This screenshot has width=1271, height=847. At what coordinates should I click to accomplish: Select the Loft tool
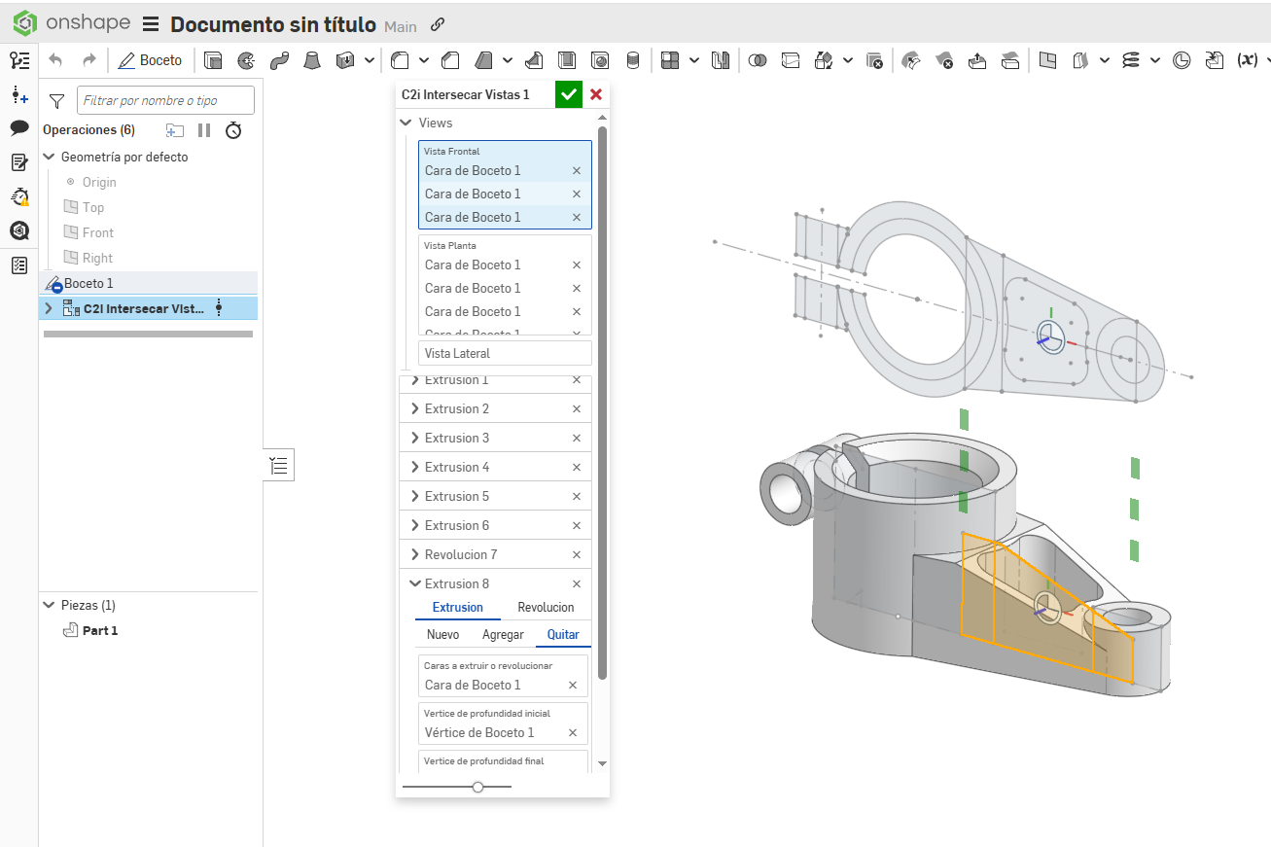pos(312,60)
